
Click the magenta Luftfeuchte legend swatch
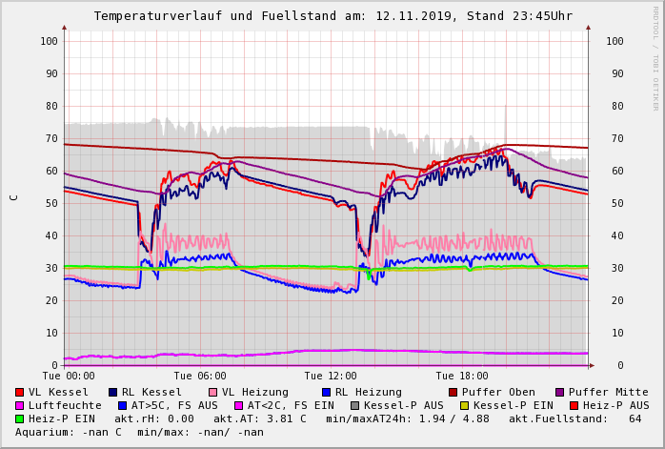click(x=20, y=405)
